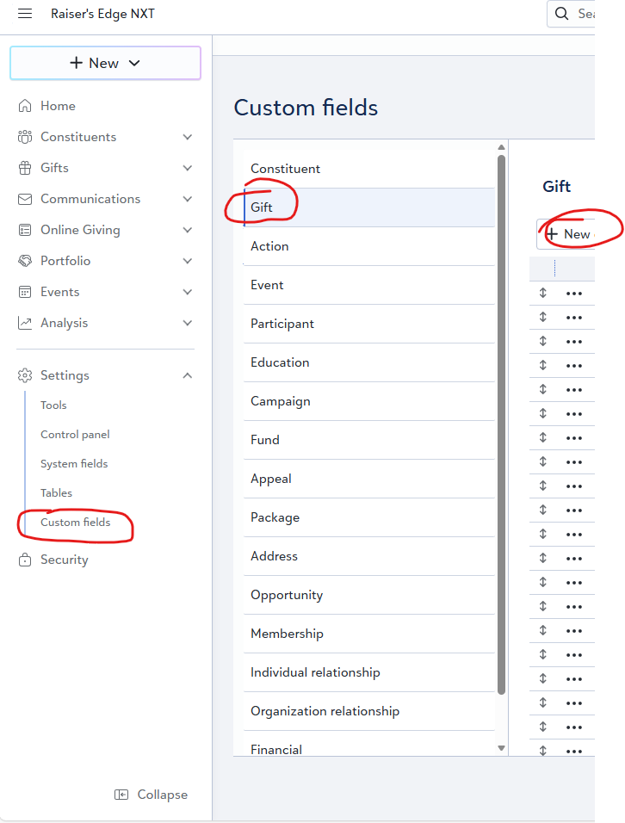625x823 pixels.
Task: Select the Opportunity category
Action: click(x=369, y=595)
